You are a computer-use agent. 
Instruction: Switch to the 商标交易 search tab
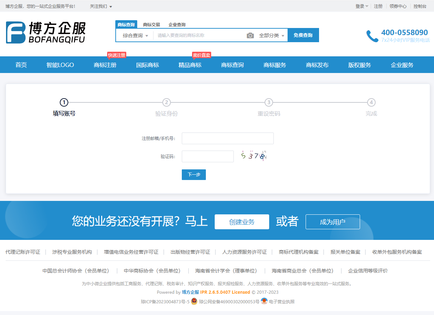click(151, 25)
